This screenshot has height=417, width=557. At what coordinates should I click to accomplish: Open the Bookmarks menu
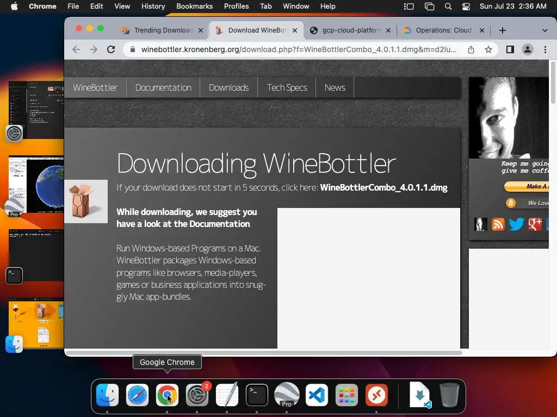[x=195, y=7]
